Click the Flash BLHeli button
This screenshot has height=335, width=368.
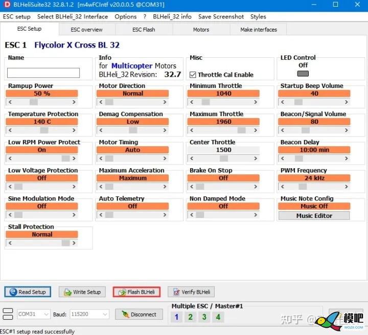[136, 292]
